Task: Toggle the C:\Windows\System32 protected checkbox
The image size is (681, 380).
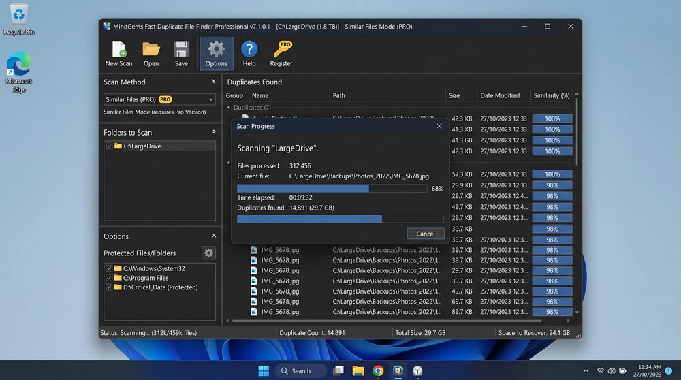Action: pos(109,268)
